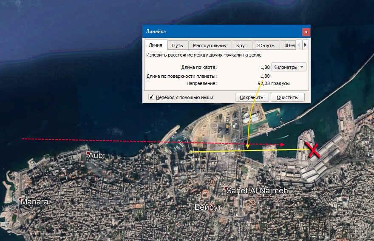Click the Aub placemark pin
The height and width of the screenshot is (241, 374).
coord(88,153)
